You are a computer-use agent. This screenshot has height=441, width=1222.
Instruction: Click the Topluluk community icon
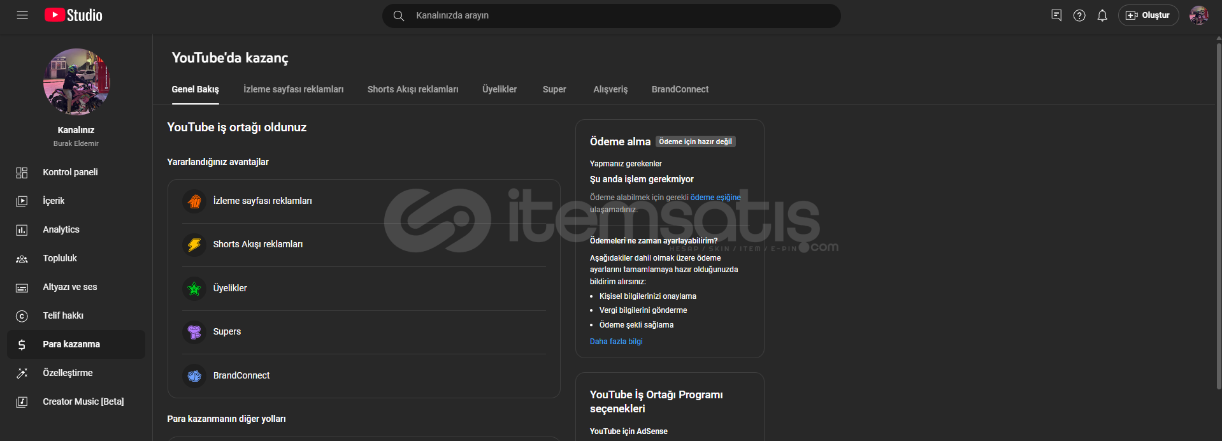pyautogui.click(x=22, y=259)
